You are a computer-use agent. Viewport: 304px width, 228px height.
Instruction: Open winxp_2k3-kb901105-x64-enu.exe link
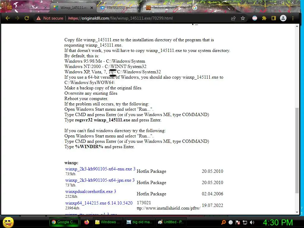pos(100,169)
